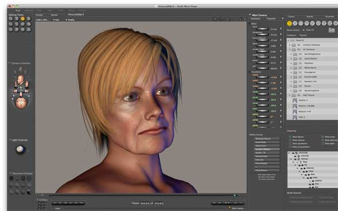Open the Properties tab of Main Camera

[x=271, y=19]
